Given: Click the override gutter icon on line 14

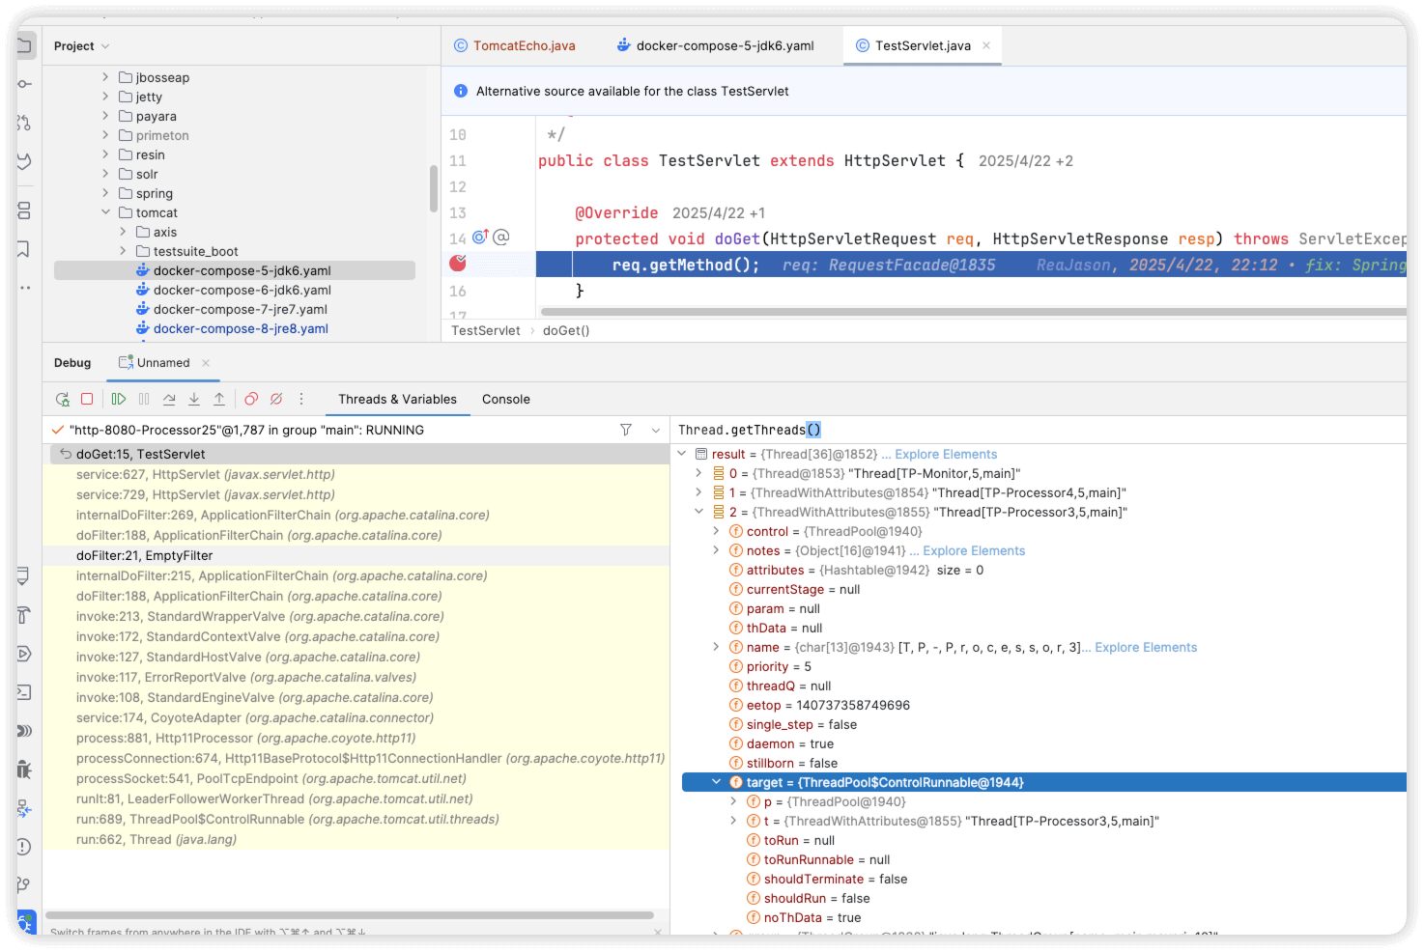Looking at the screenshot, I should coord(480,237).
